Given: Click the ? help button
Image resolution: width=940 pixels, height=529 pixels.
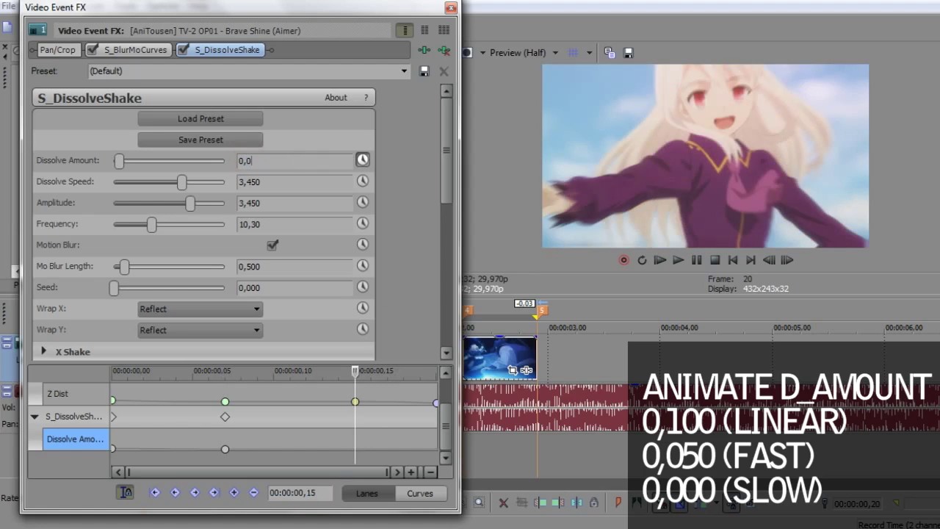Looking at the screenshot, I should coord(366,98).
